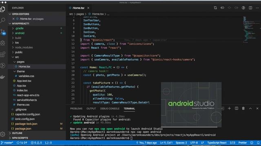The width and height of the screenshot is (261, 146).
Task: Switch to the Debug Console tab
Action: [x=110, y=109]
